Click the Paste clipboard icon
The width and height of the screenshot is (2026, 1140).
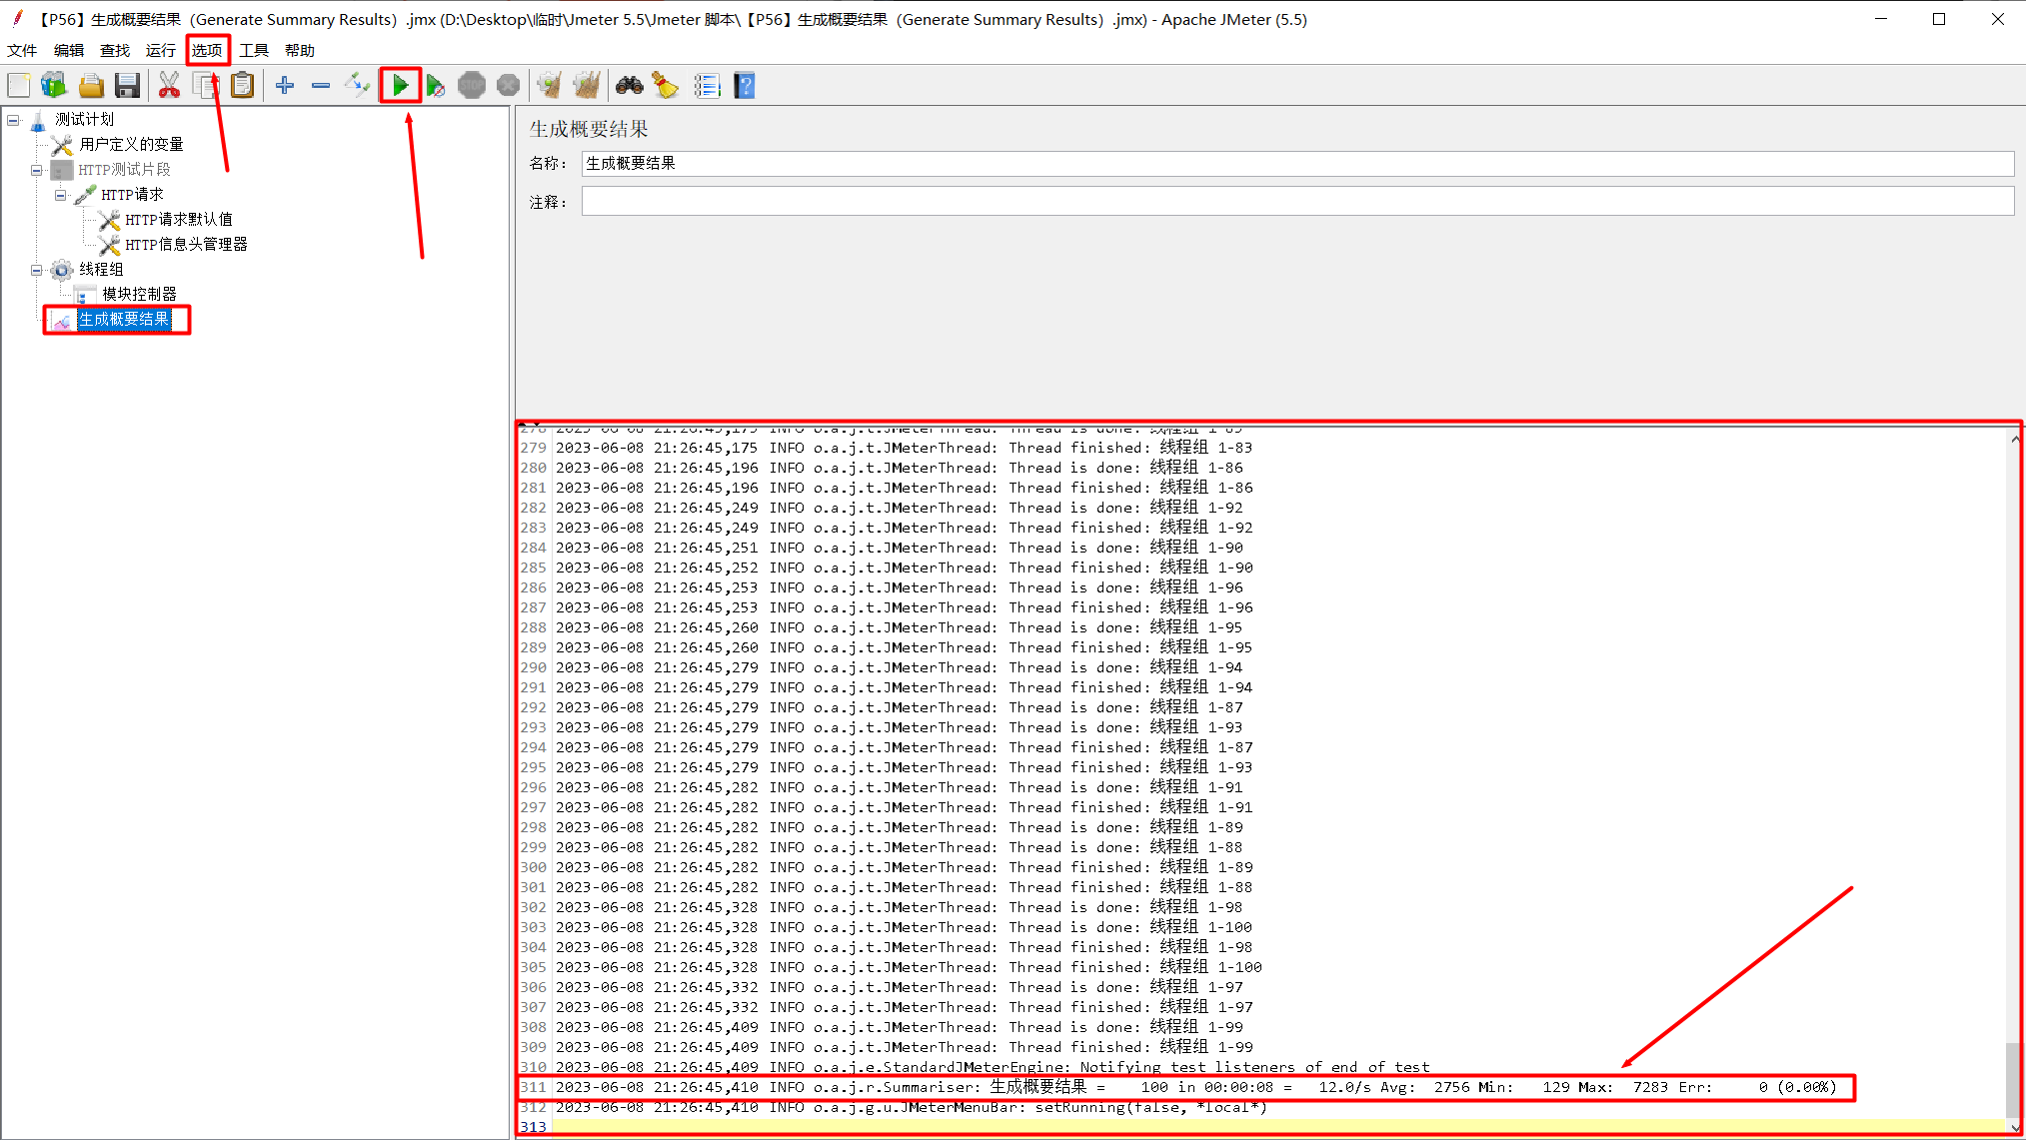pos(242,86)
